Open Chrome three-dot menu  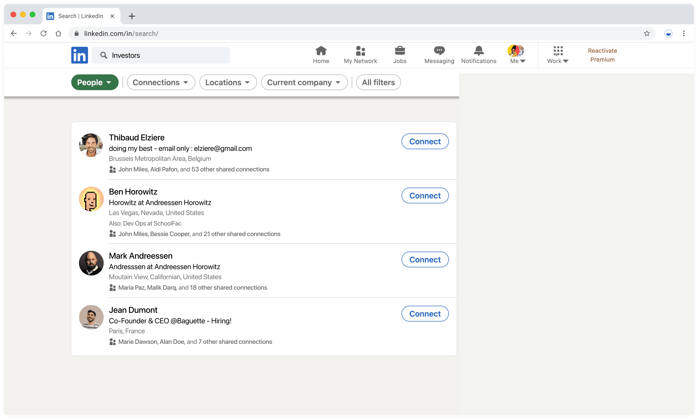(x=684, y=33)
